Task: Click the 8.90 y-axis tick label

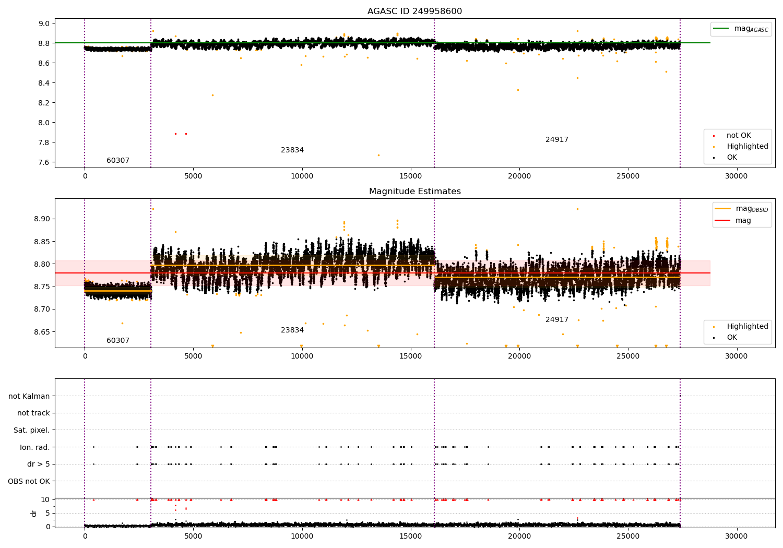Action: coord(42,219)
